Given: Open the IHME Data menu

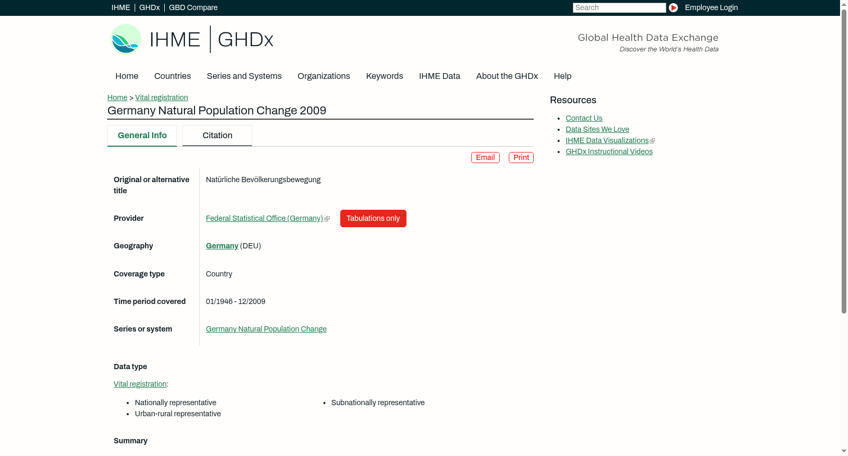Looking at the screenshot, I should click(440, 76).
